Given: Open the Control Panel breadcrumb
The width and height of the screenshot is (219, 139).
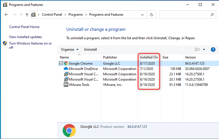Looking at the screenshot, I should [x=52, y=14].
